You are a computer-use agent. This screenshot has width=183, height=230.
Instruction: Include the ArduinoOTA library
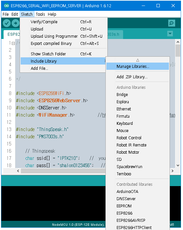(x=137, y=191)
